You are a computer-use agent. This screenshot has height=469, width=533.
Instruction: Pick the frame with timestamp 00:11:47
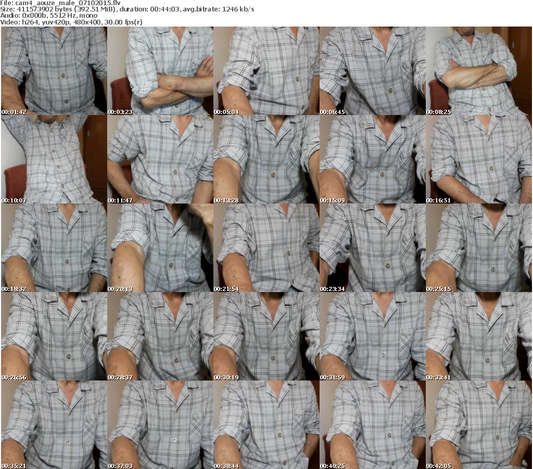click(x=160, y=159)
